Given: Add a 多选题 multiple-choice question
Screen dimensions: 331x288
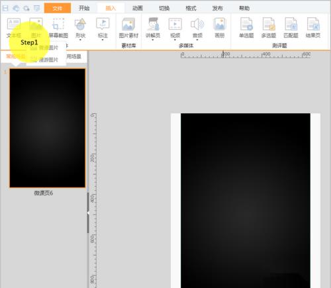Looking at the screenshot, I should pyautogui.click(x=269, y=24).
